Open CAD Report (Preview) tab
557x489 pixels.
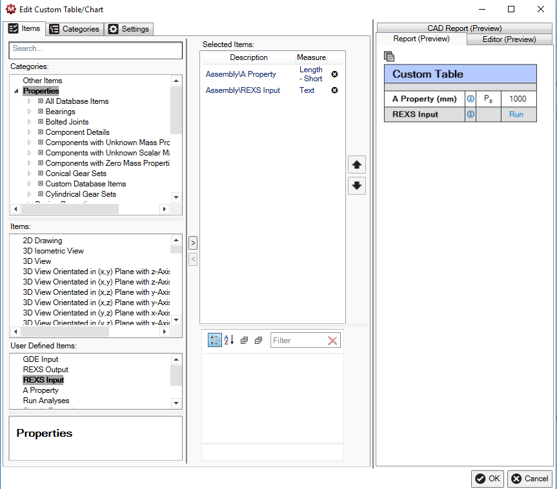464,28
